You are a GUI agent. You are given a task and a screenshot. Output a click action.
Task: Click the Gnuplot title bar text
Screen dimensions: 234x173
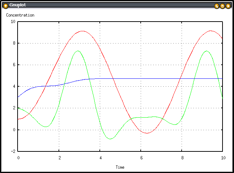(x=18, y=5)
